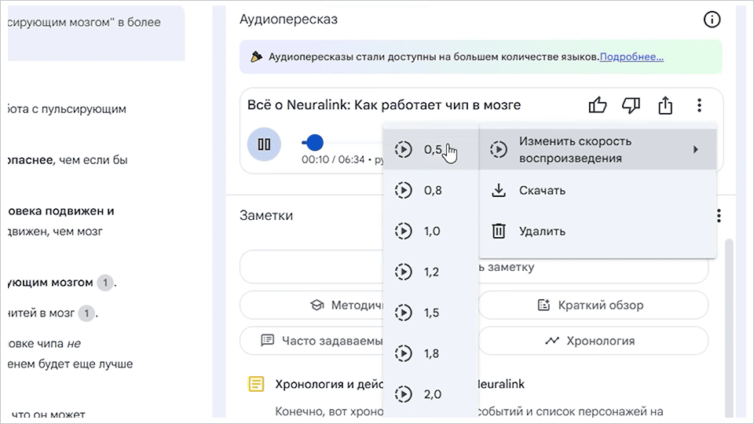Screen dimensions: 754x424
Task: Click the Методический graduation cap icon
Action: pos(317,305)
